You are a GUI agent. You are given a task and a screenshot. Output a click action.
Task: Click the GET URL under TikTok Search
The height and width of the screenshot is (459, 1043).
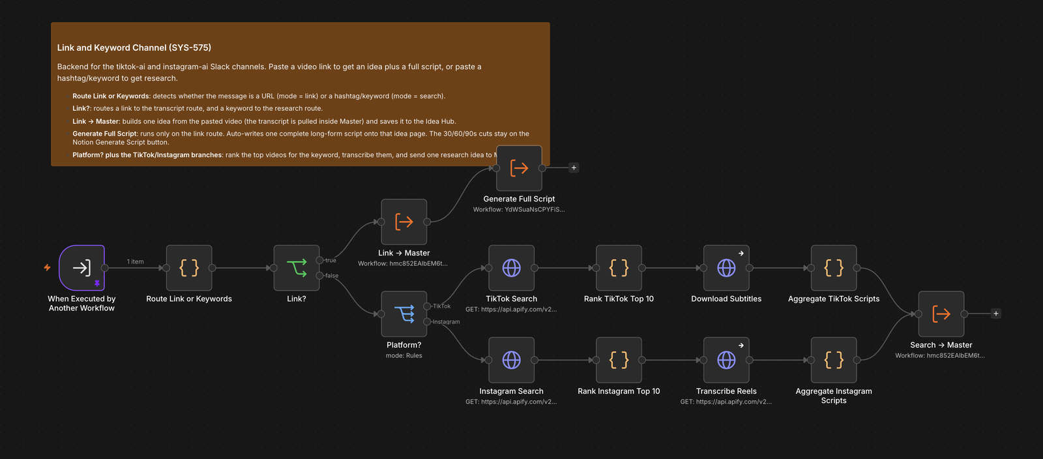[512, 309]
